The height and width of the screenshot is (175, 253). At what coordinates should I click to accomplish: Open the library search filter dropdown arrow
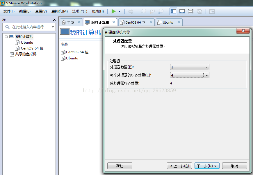click(53, 27)
